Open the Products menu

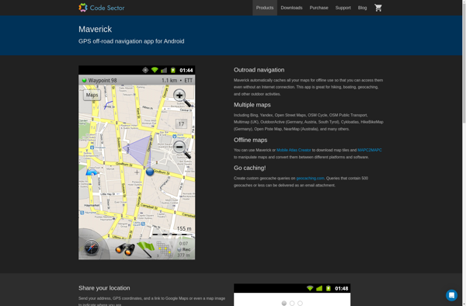pyautogui.click(x=265, y=8)
